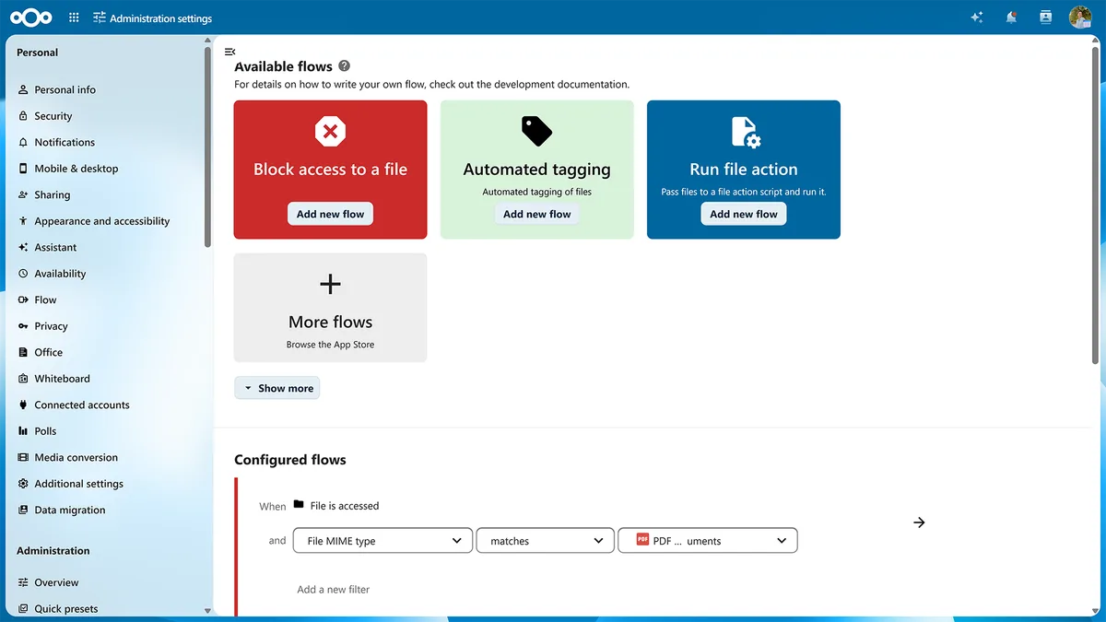Click the Personal info person icon
1106x622 pixels.
click(23, 89)
